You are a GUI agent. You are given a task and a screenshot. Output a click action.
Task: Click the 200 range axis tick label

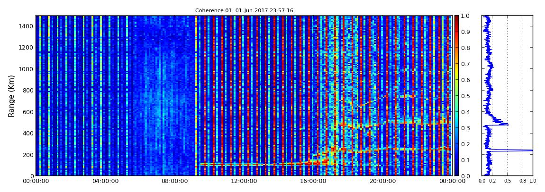(x=28, y=155)
